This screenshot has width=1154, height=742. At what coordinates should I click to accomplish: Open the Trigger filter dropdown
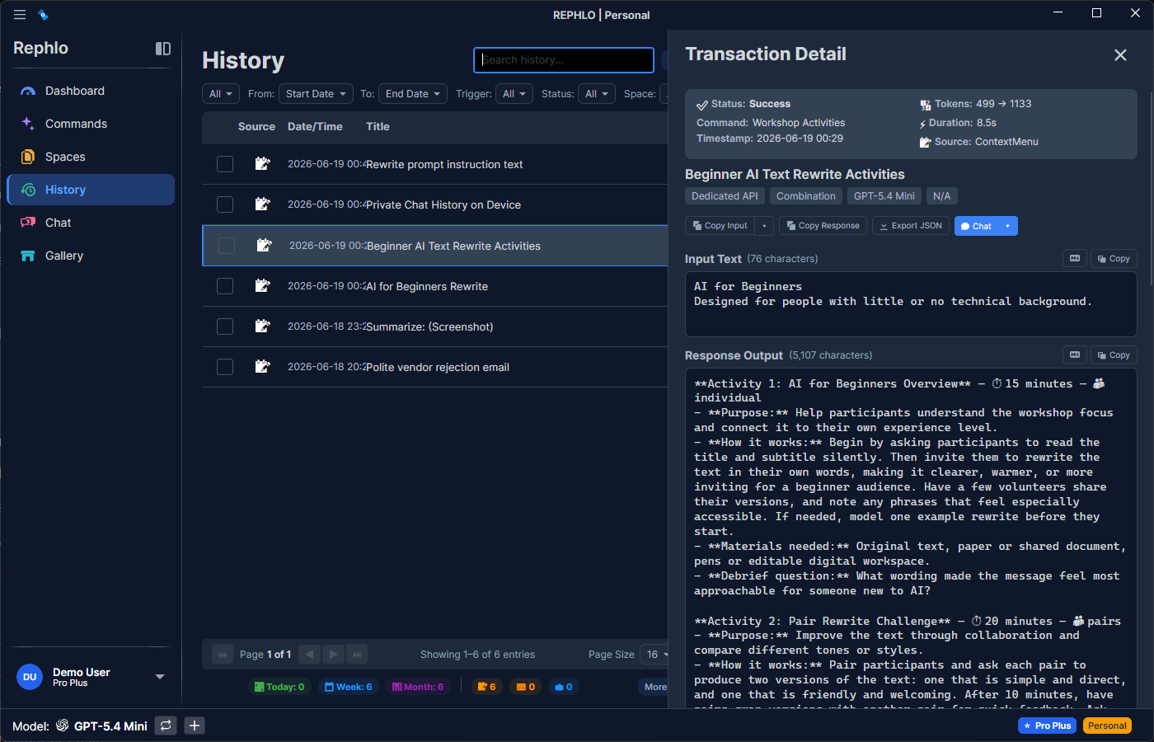point(514,94)
